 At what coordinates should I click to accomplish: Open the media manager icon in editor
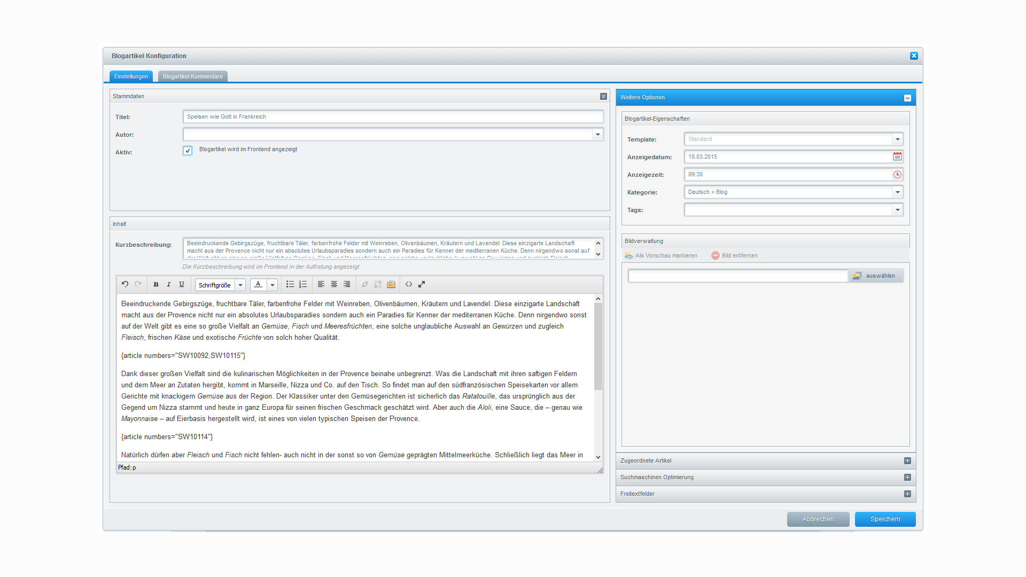391,284
